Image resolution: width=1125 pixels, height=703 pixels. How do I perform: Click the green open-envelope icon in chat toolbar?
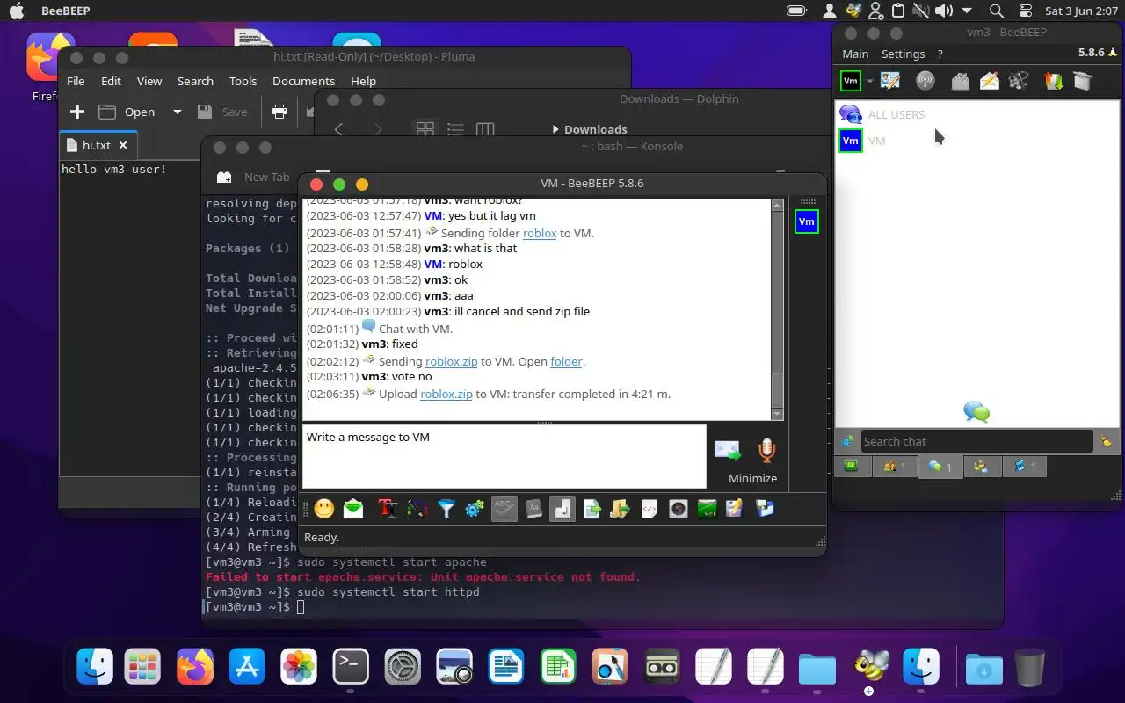click(353, 509)
